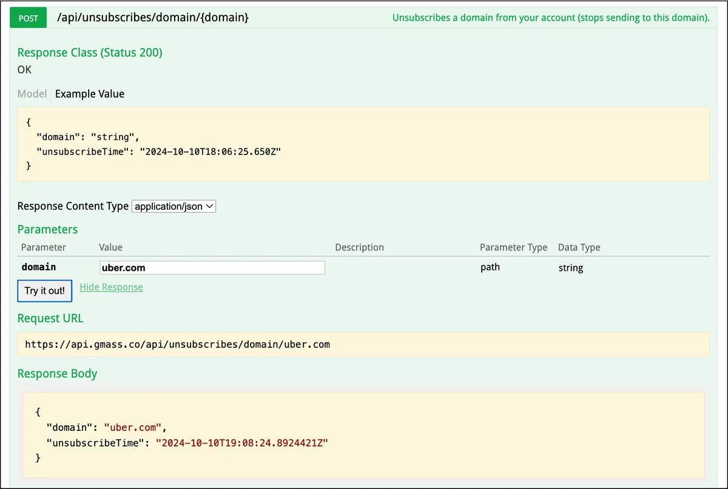Click the Description column header

coord(359,247)
